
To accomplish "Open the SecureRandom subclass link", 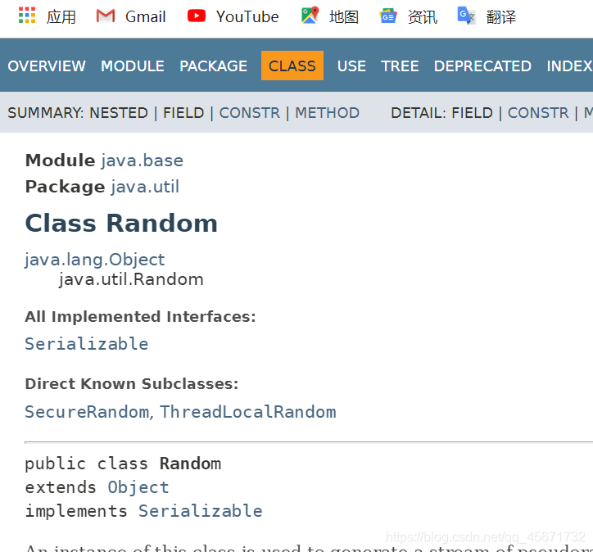I will tap(87, 411).
